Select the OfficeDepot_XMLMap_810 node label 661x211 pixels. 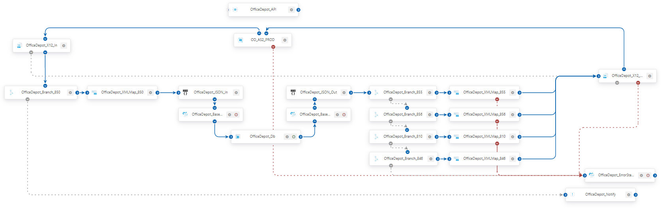[484, 136]
